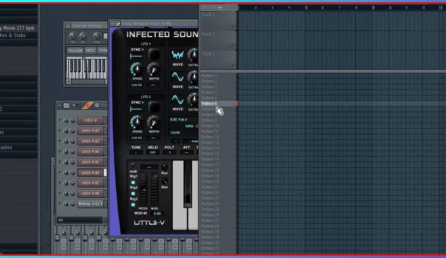Mute the Littl3-V #7 channel LED
The image size is (446, 258).
pyautogui.click(x=60, y=183)
